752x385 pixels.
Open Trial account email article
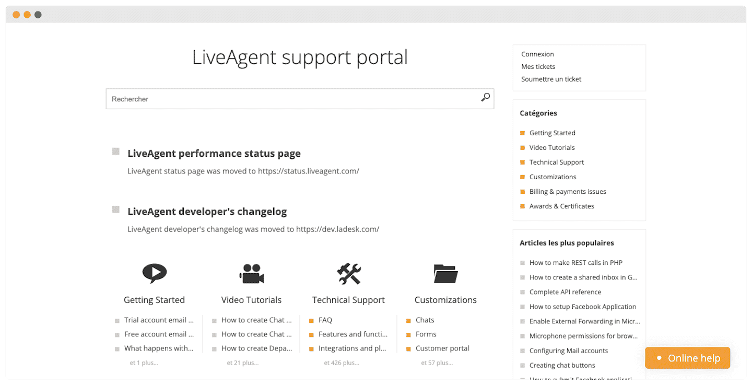click(x=159, y=320)
